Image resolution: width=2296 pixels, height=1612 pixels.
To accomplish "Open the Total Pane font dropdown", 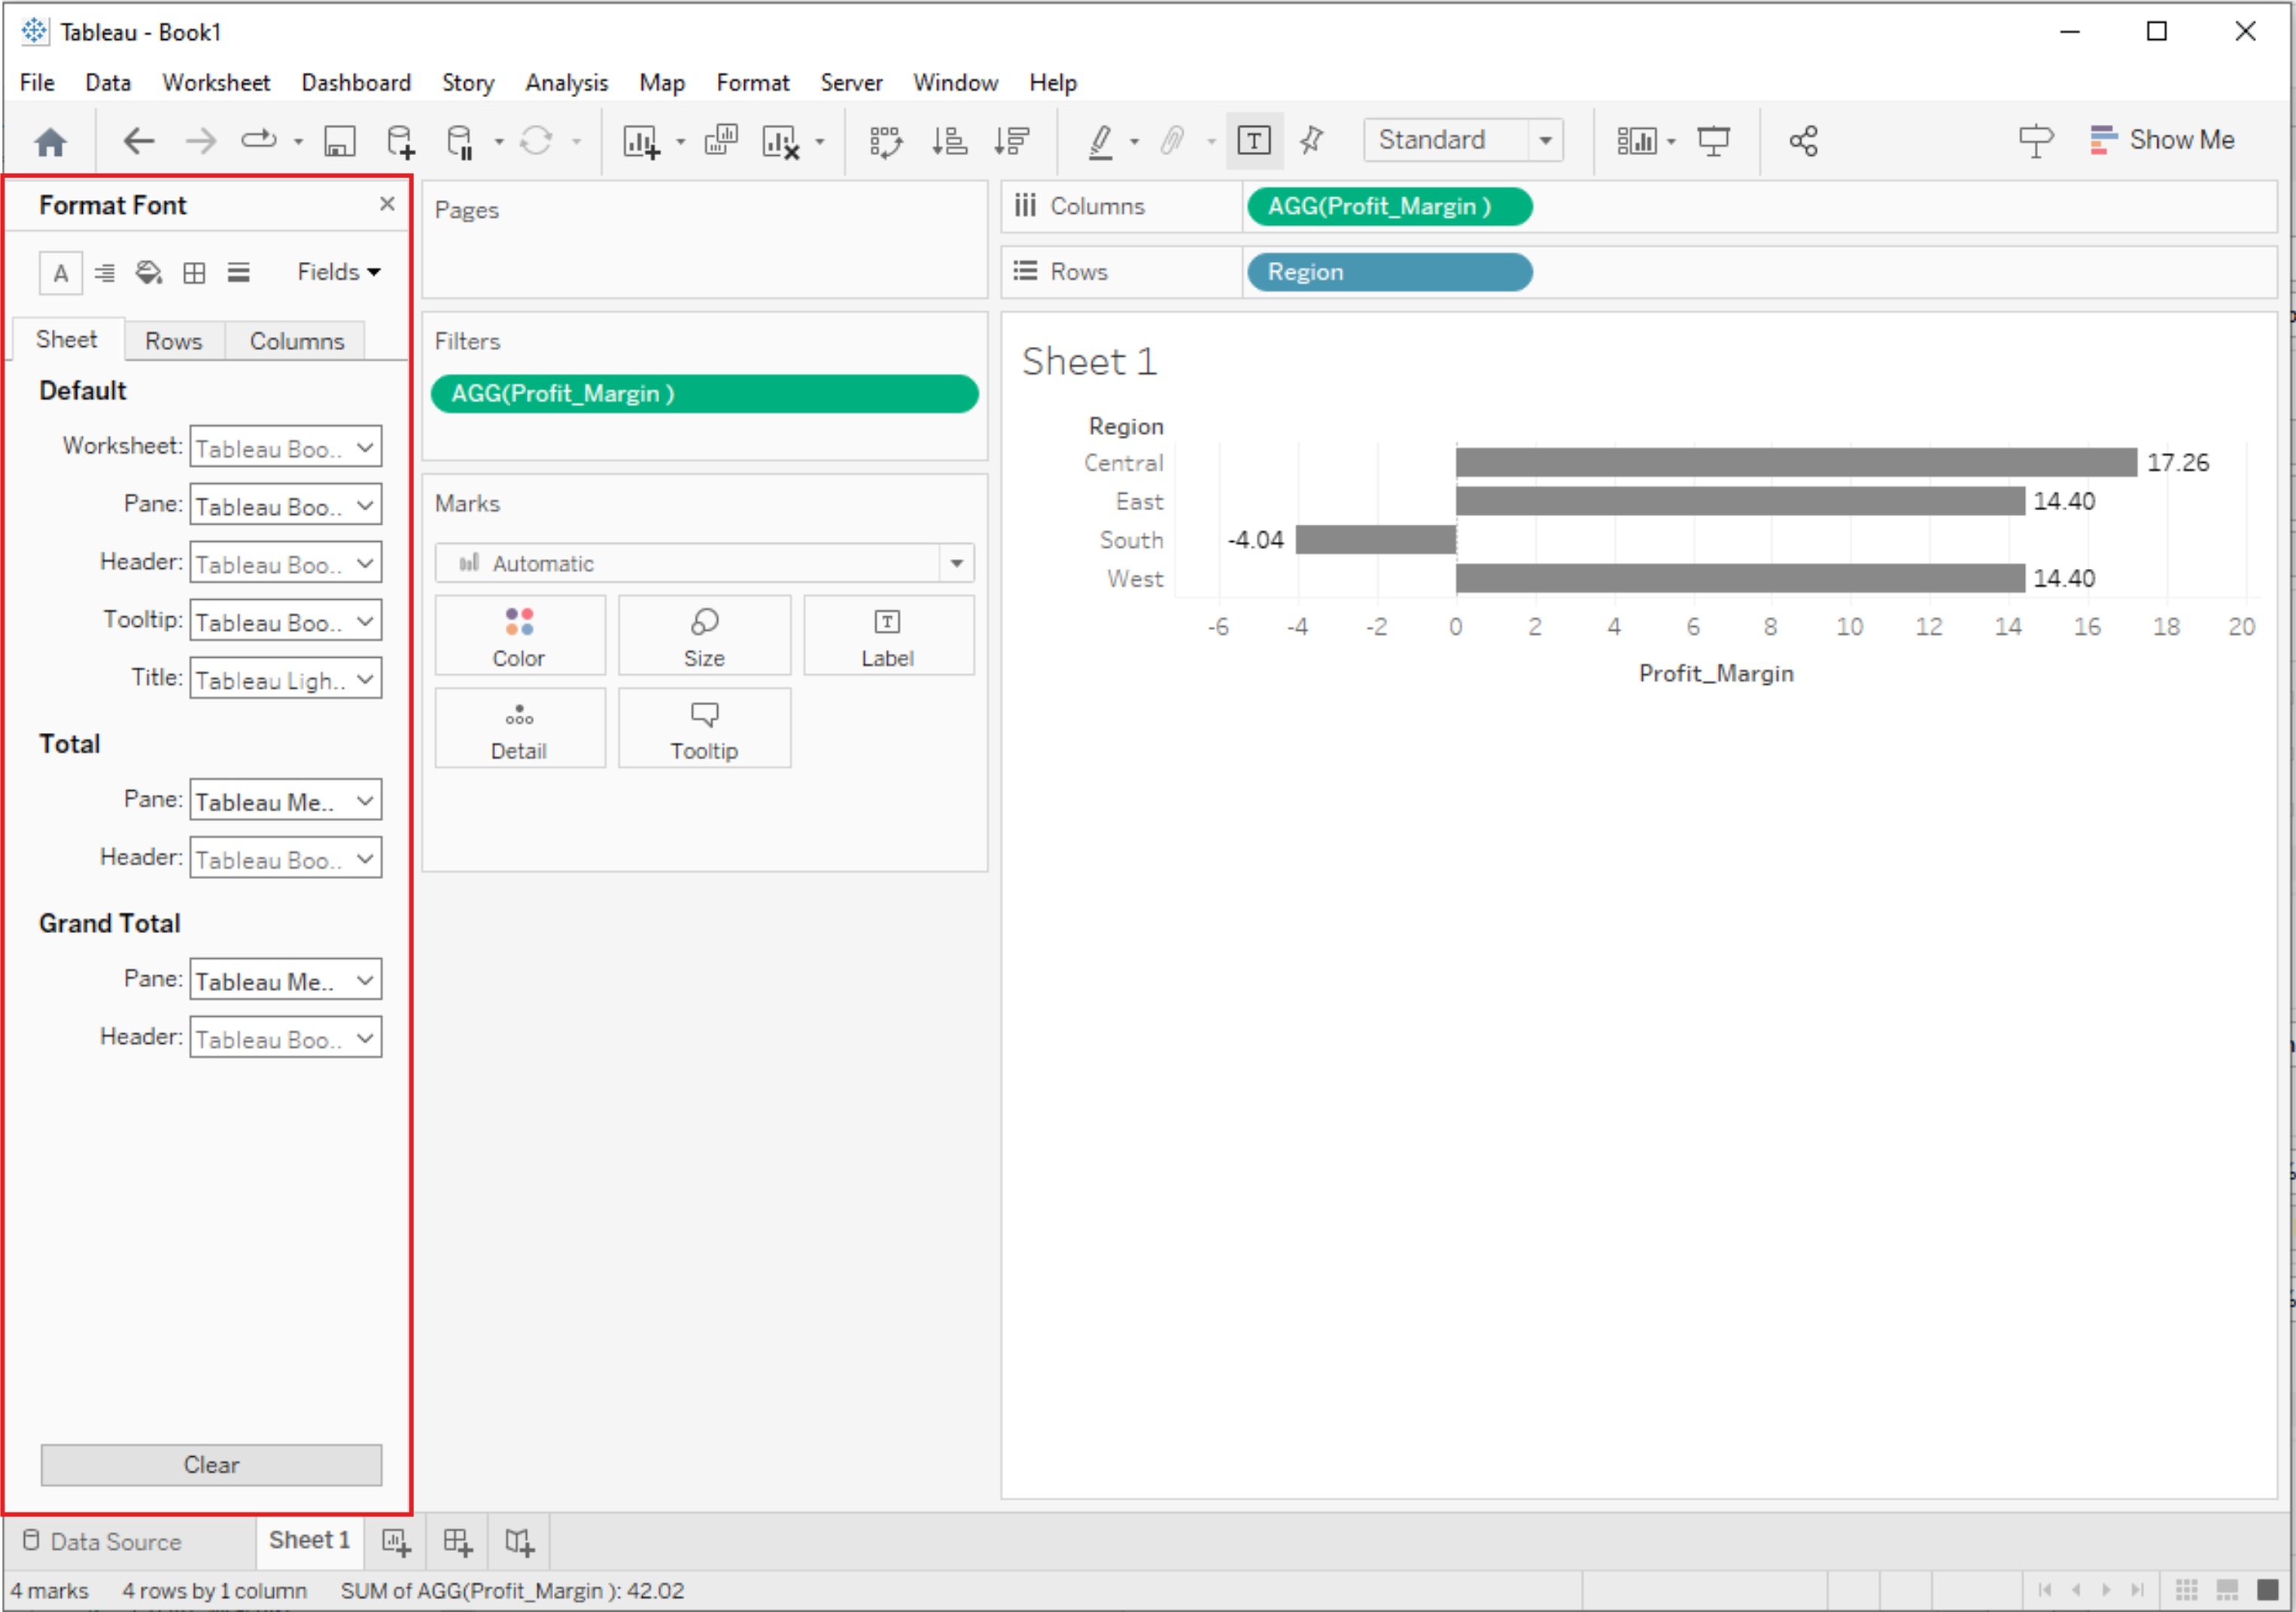I will click(285, 801).
